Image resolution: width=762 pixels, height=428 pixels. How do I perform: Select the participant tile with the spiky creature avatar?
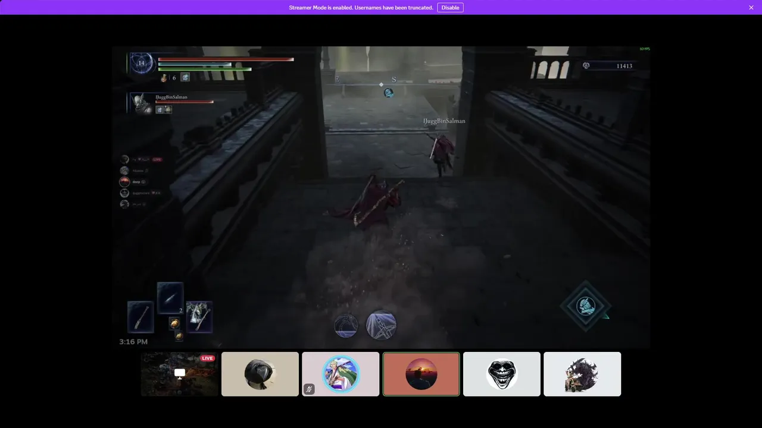[x=582, y=374]
